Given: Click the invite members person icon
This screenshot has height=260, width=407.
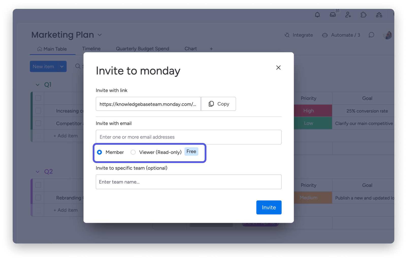Looking at the screenshot, I should click(x=348, y=15).
